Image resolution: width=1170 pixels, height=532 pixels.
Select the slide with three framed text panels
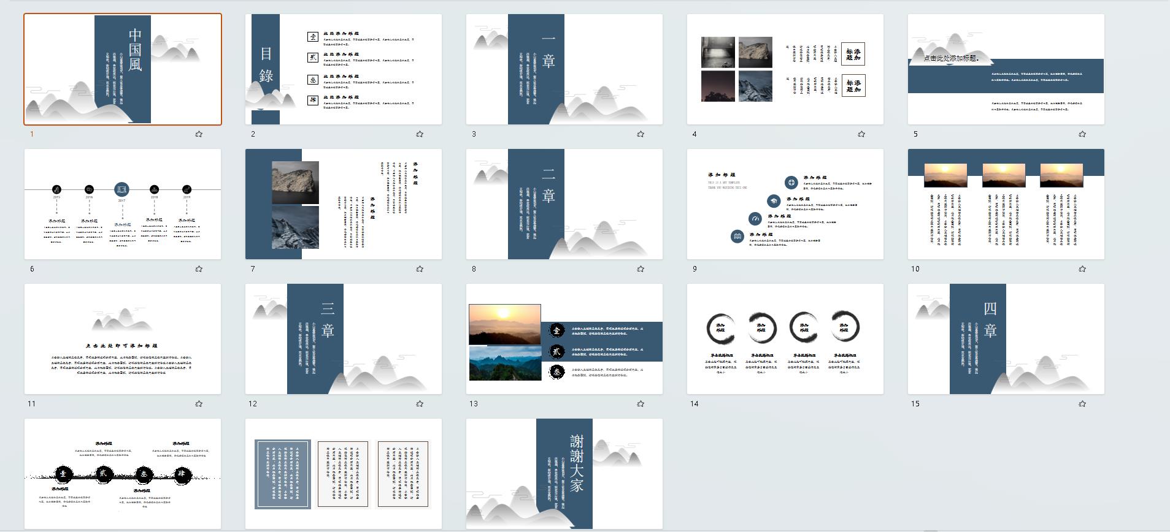(344, 474)
